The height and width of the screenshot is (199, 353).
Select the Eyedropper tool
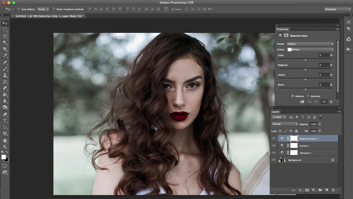5,56
